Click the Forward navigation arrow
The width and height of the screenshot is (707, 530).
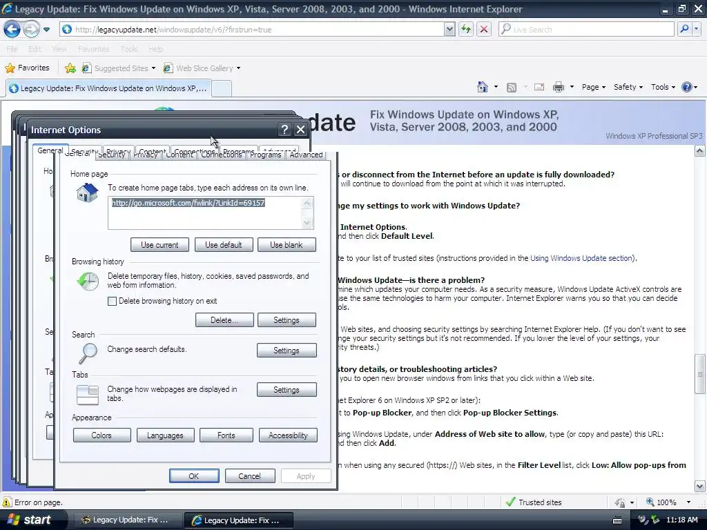[x=30, y=30]
